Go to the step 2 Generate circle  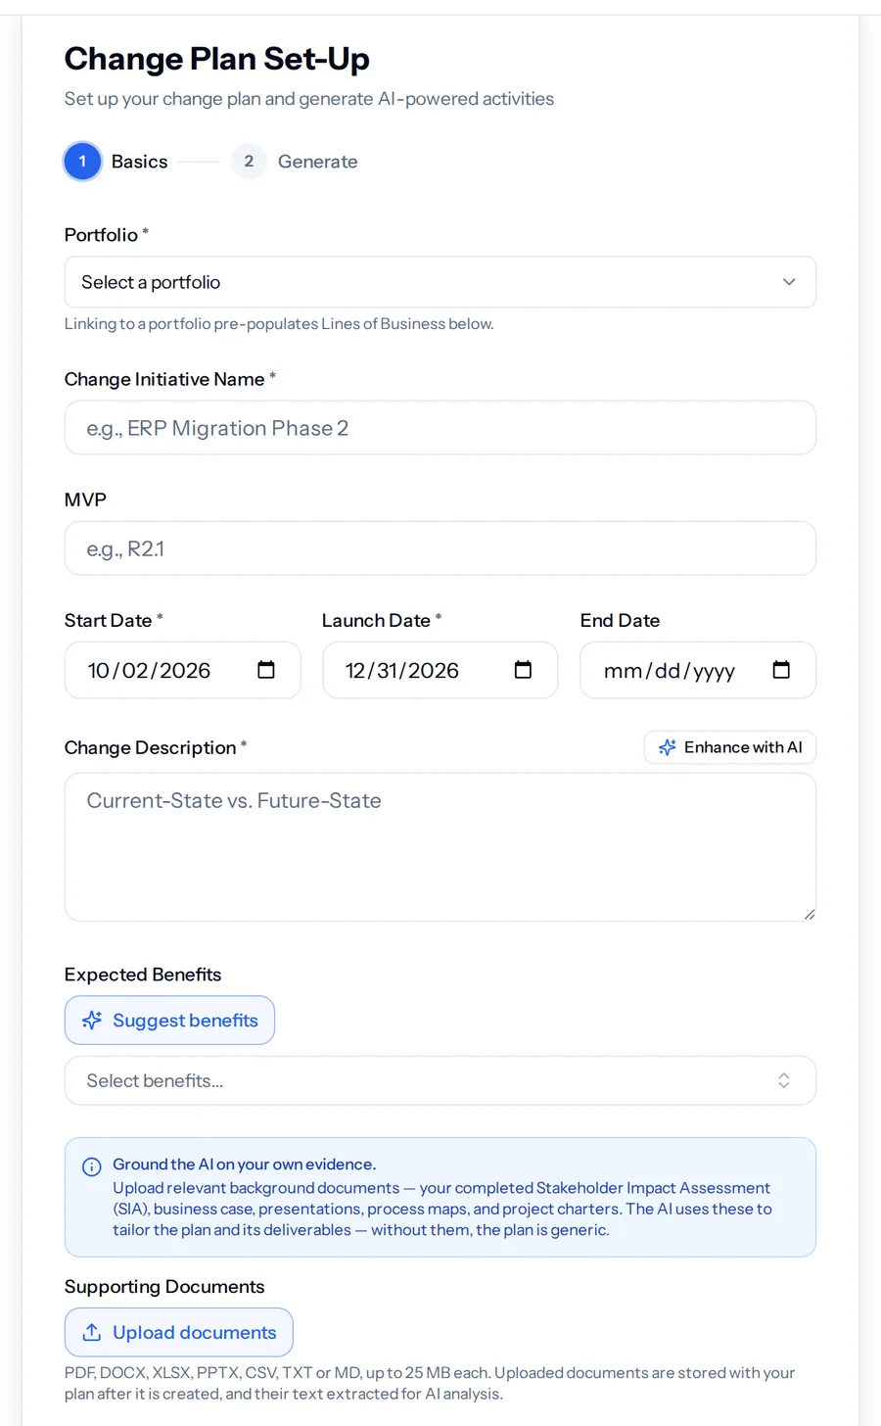coord(249,162)
